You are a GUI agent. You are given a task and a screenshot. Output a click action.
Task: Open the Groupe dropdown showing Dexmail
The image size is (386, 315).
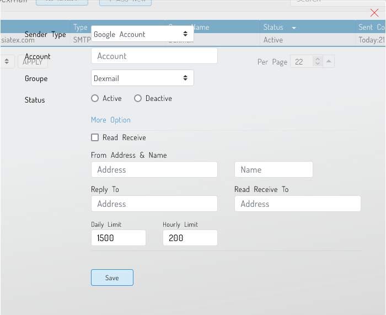pyautogui.click(x=142, y=78)
